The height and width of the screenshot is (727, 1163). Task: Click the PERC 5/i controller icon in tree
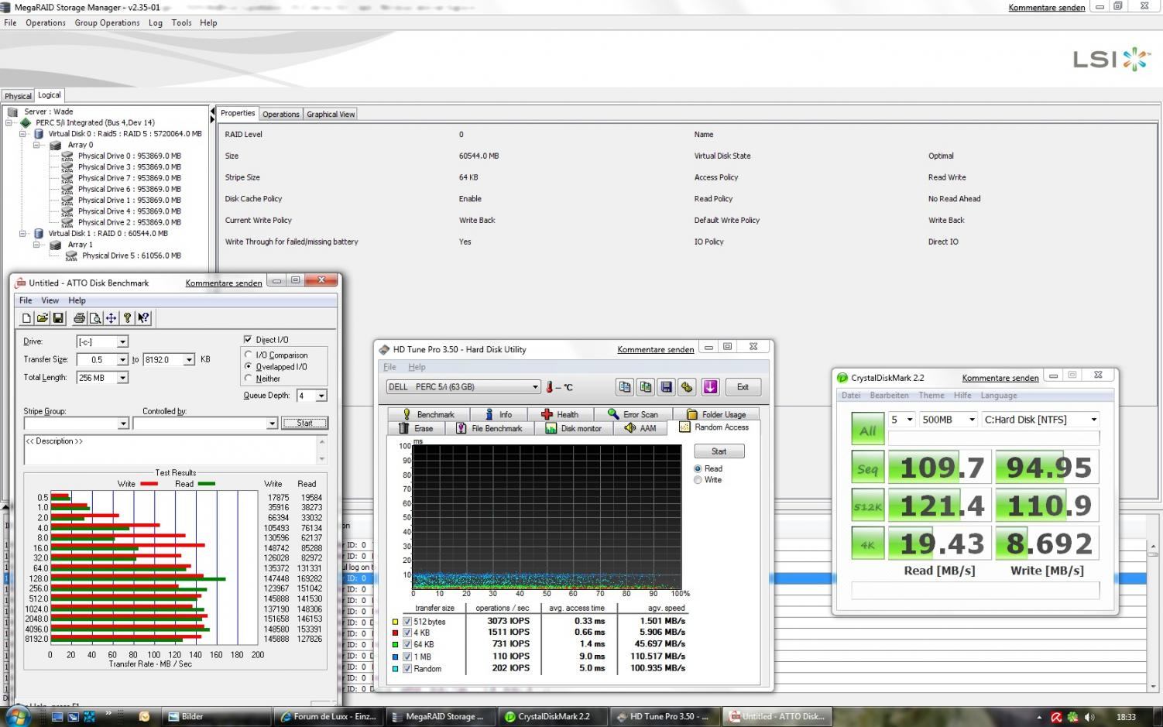[x=26, y=122]
